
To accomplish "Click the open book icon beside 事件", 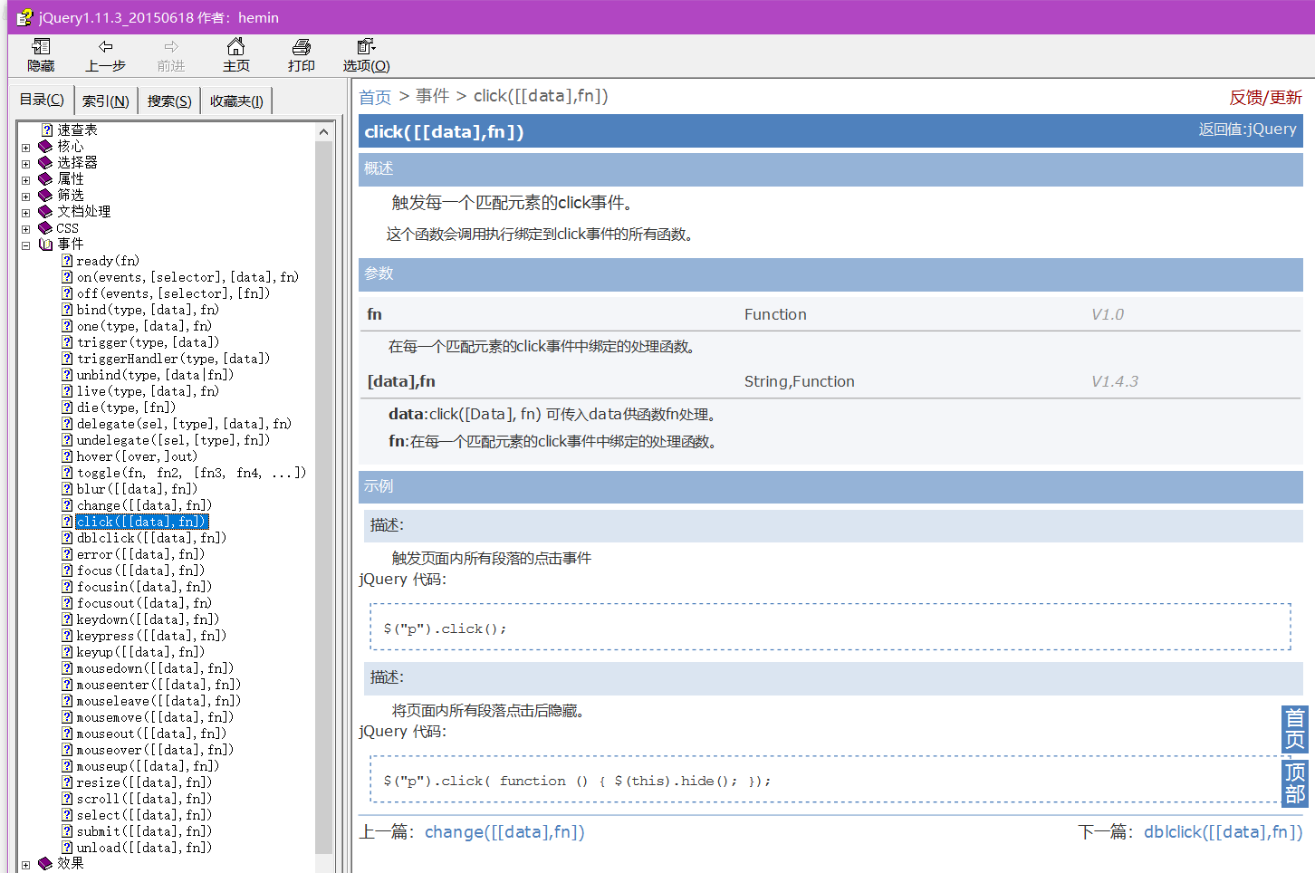I will click(45, 245).
